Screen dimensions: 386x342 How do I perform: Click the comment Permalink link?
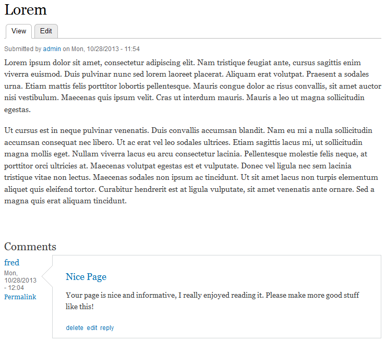(x=20, y=297)
